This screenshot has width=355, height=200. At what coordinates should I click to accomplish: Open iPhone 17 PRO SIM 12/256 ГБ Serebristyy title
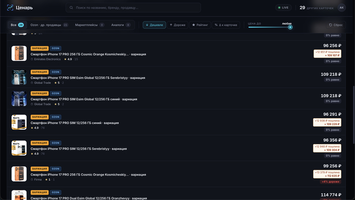tap(79, 149)
